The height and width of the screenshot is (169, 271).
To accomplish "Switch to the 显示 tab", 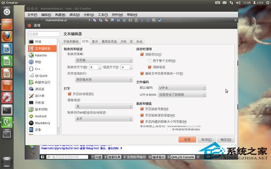I will click(95, 41).
